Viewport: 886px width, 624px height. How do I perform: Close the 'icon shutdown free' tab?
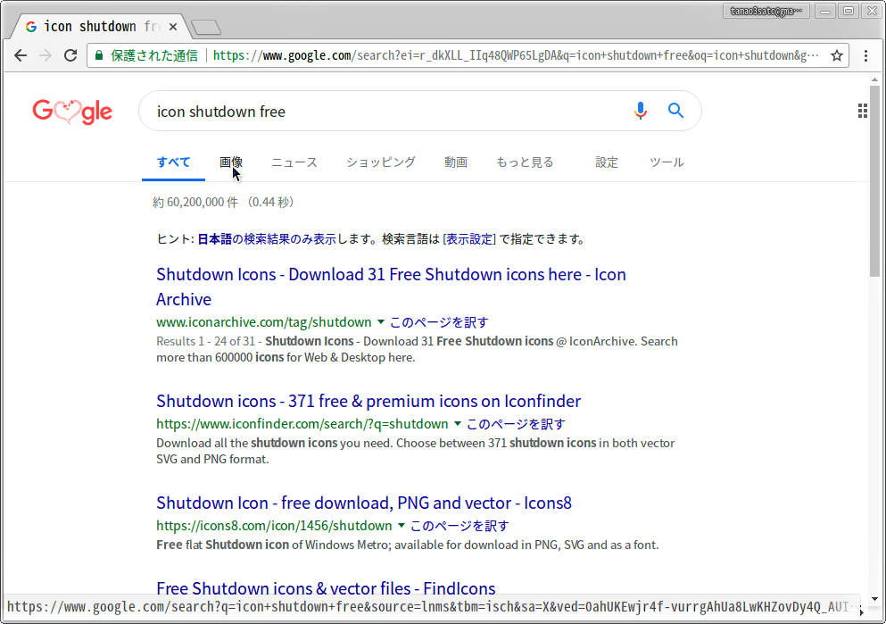[x=173, y=27]
